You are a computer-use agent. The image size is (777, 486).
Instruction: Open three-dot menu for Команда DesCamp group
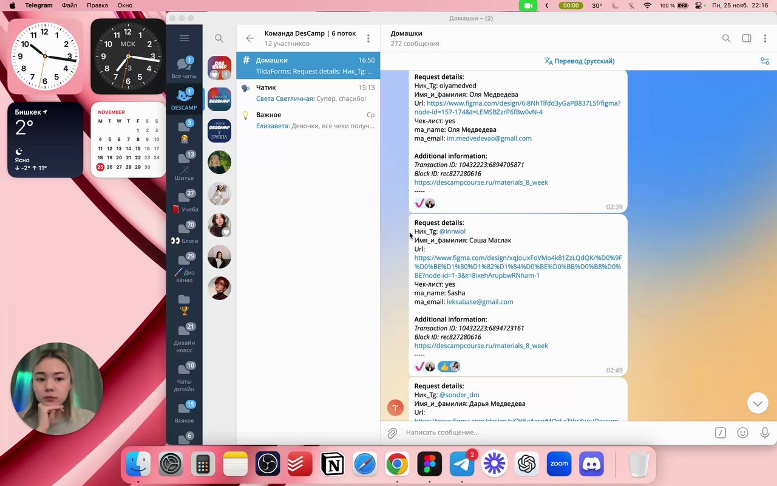(368, 38)
